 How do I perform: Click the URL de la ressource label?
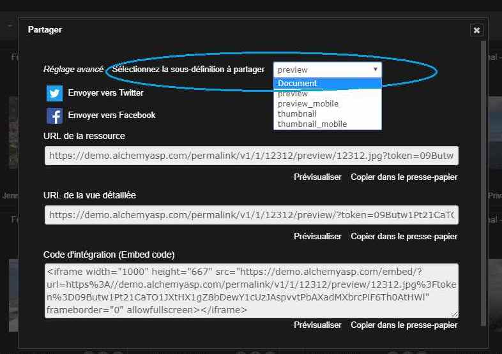pos(84,136)
